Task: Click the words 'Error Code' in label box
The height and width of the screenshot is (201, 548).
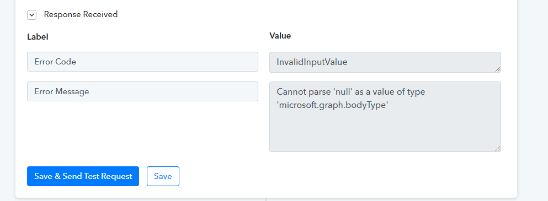Action: pyautogui.click(x=55, y=62)
